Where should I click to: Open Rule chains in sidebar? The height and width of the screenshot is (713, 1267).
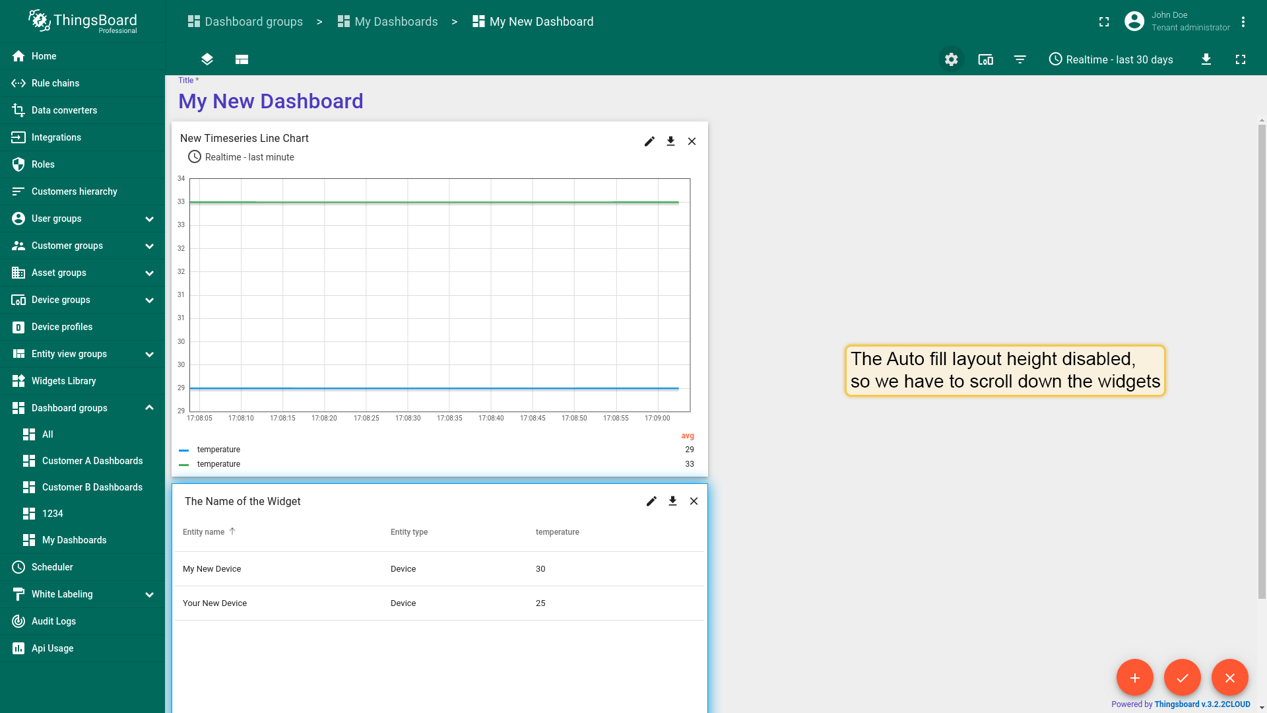tap(82, 83)
